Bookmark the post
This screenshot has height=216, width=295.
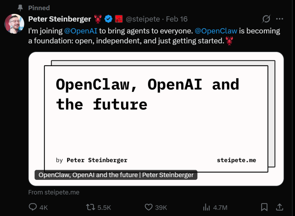click(264, 207)
